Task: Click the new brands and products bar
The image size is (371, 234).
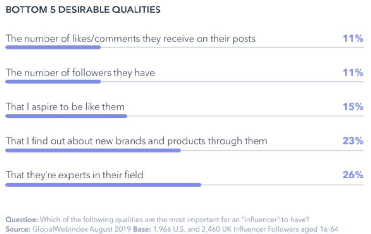Action: click(93, 150)
